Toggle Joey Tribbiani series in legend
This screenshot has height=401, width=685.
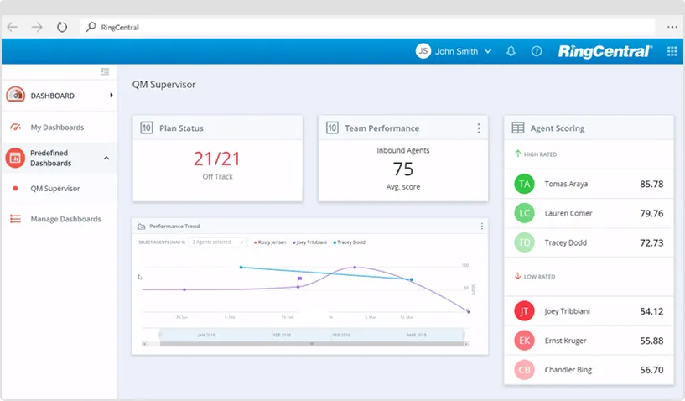[310, 242]
